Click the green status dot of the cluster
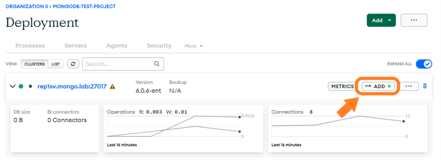441x160 pixels. [x=21, y=86]
